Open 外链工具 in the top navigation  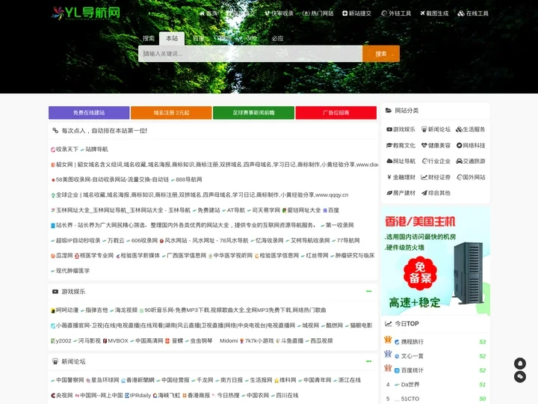[396, 13]
